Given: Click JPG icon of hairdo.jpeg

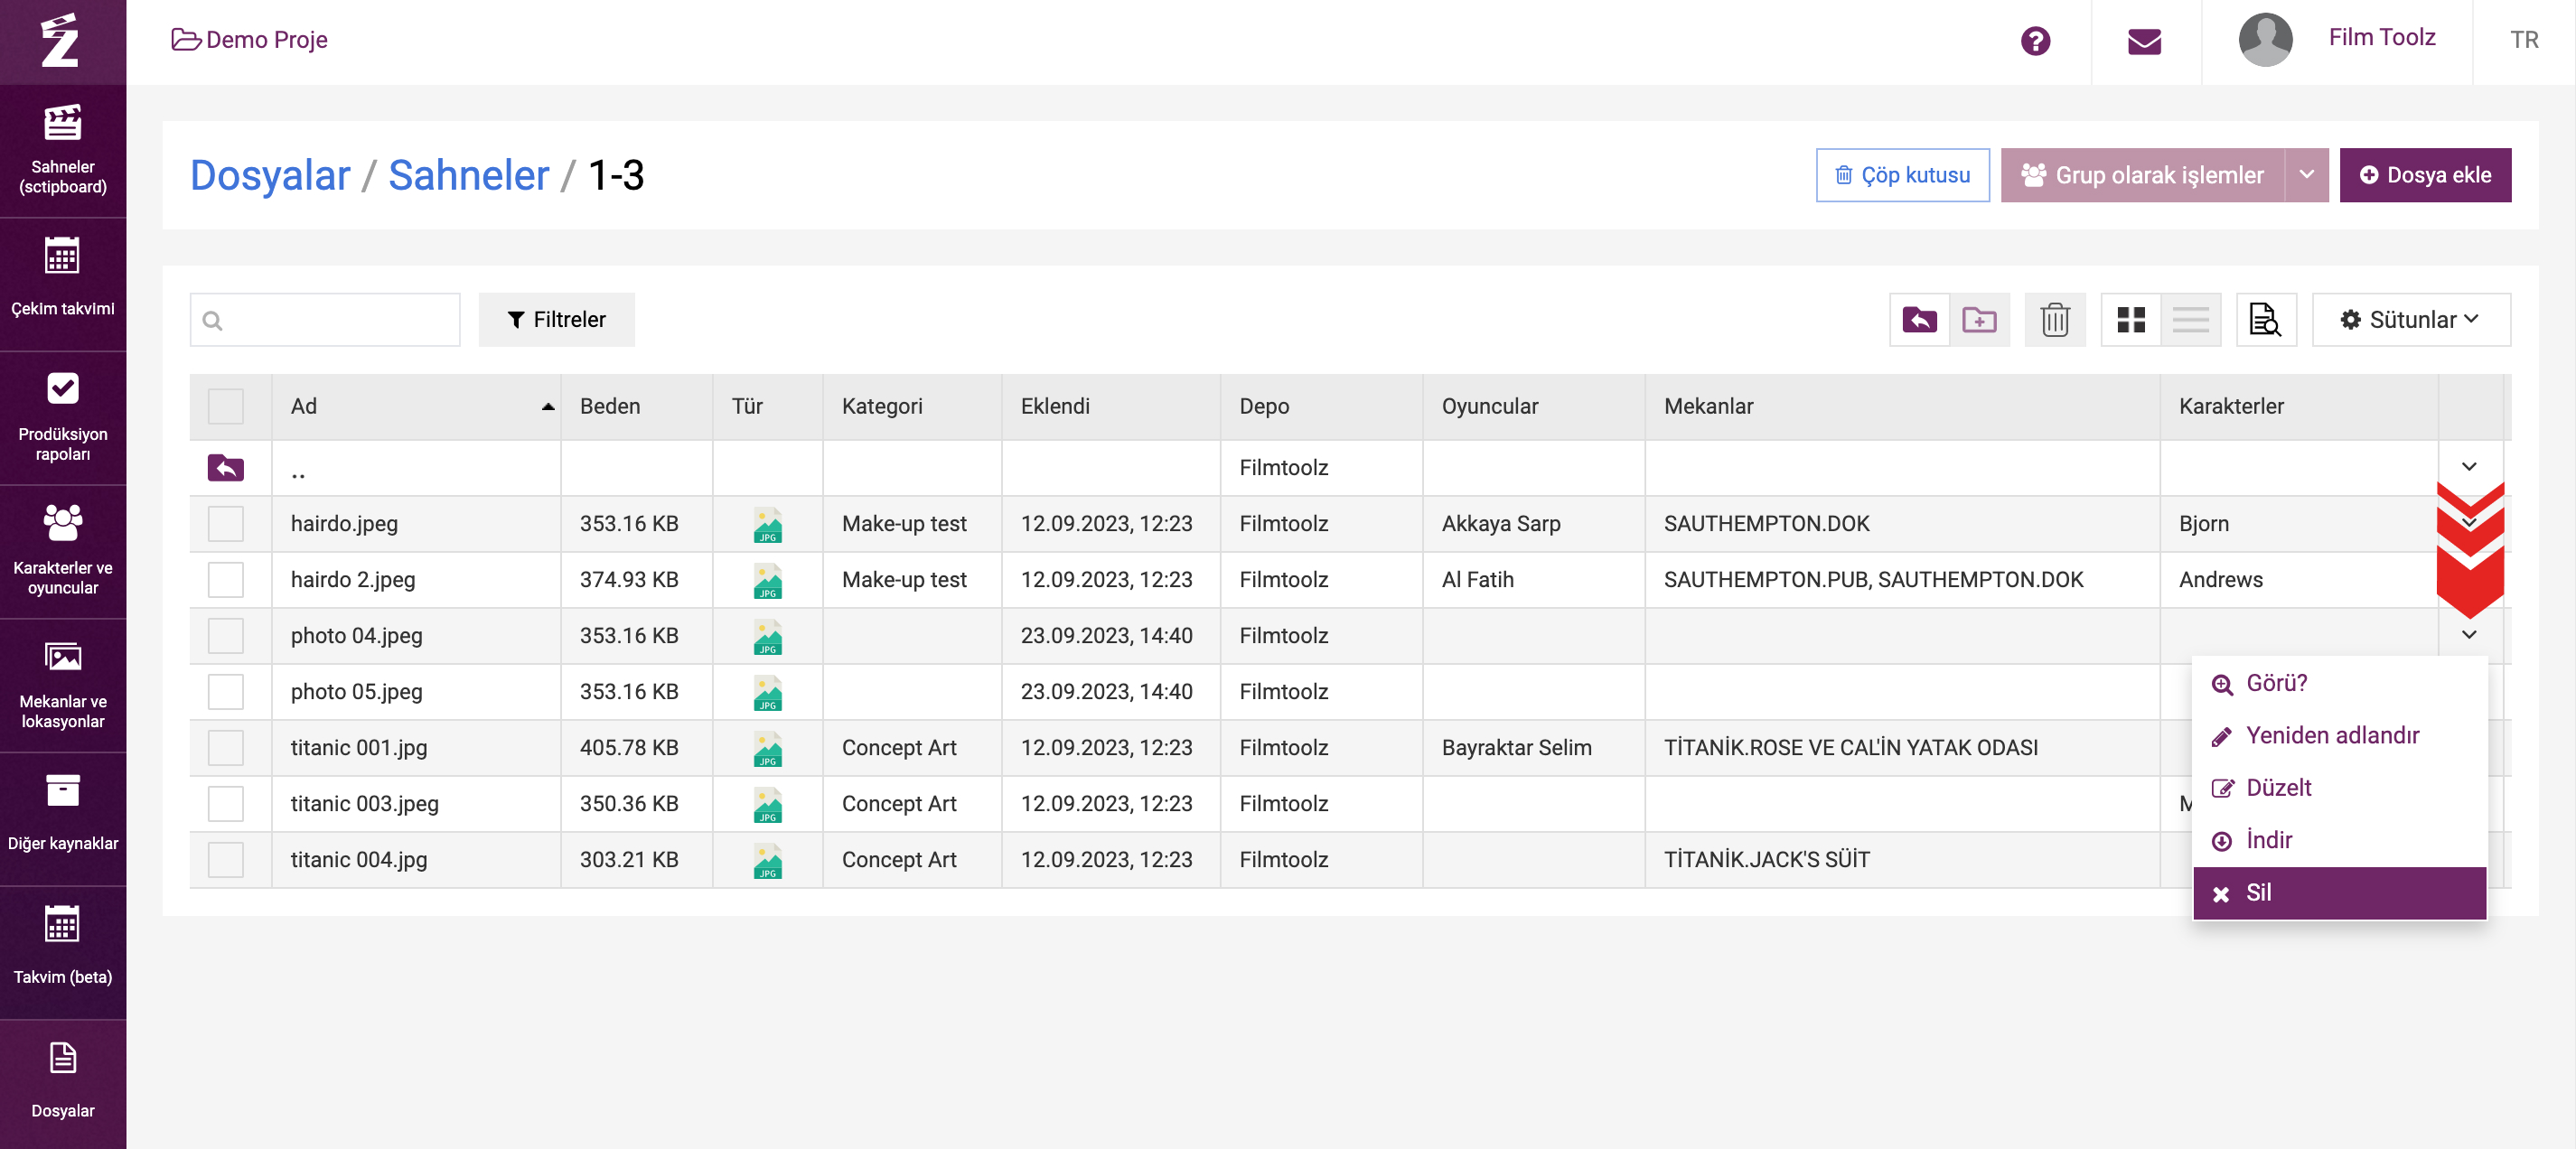Looking at the screenshot, I should coord(767,525).
